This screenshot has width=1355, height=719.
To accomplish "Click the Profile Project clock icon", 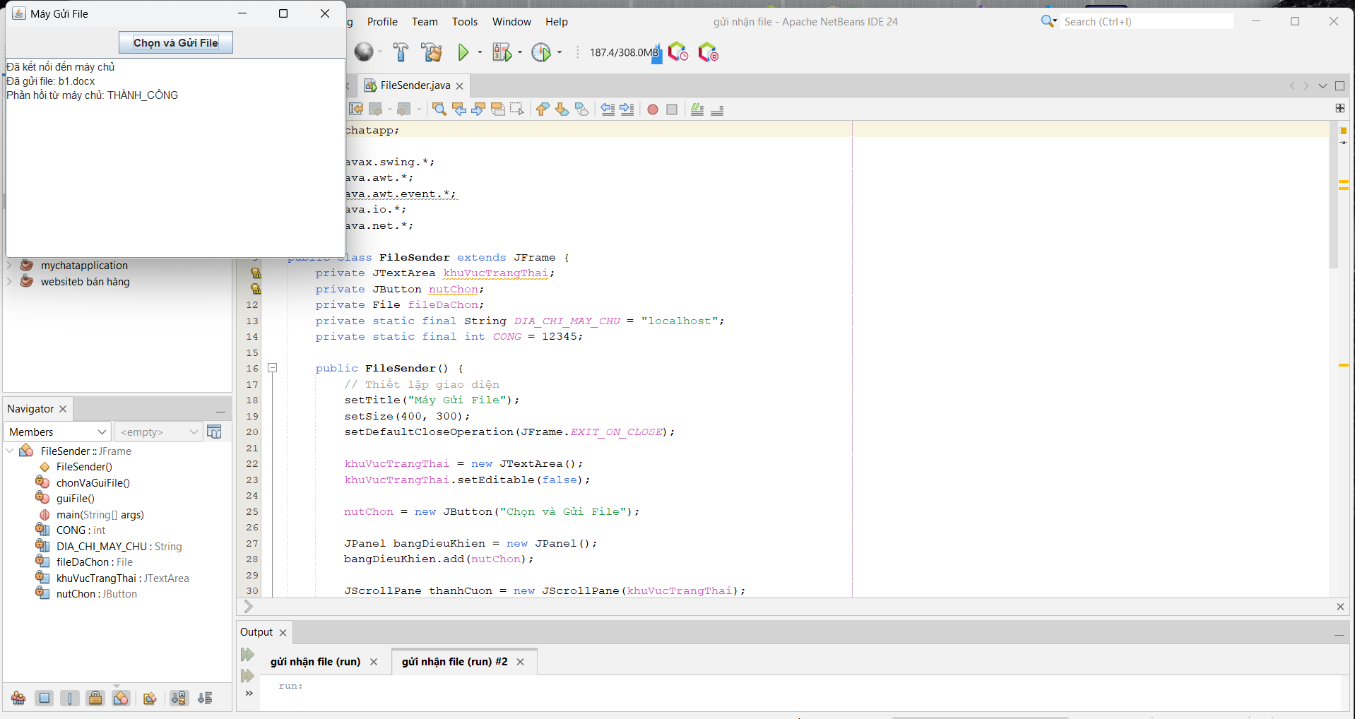I will point(541,52).
